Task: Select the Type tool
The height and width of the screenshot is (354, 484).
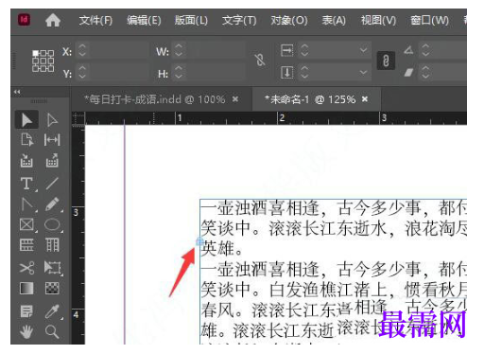Action: [x=26, y=184]
